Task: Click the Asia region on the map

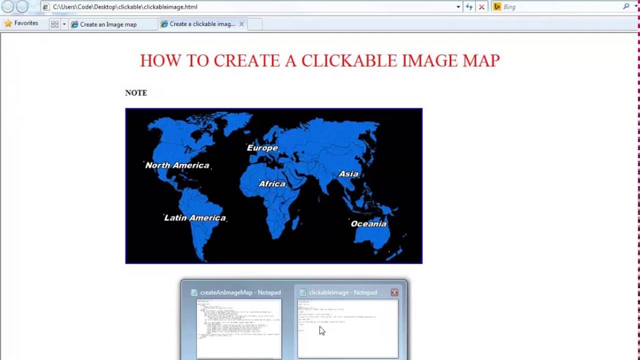Action: [x=348, y=174]
